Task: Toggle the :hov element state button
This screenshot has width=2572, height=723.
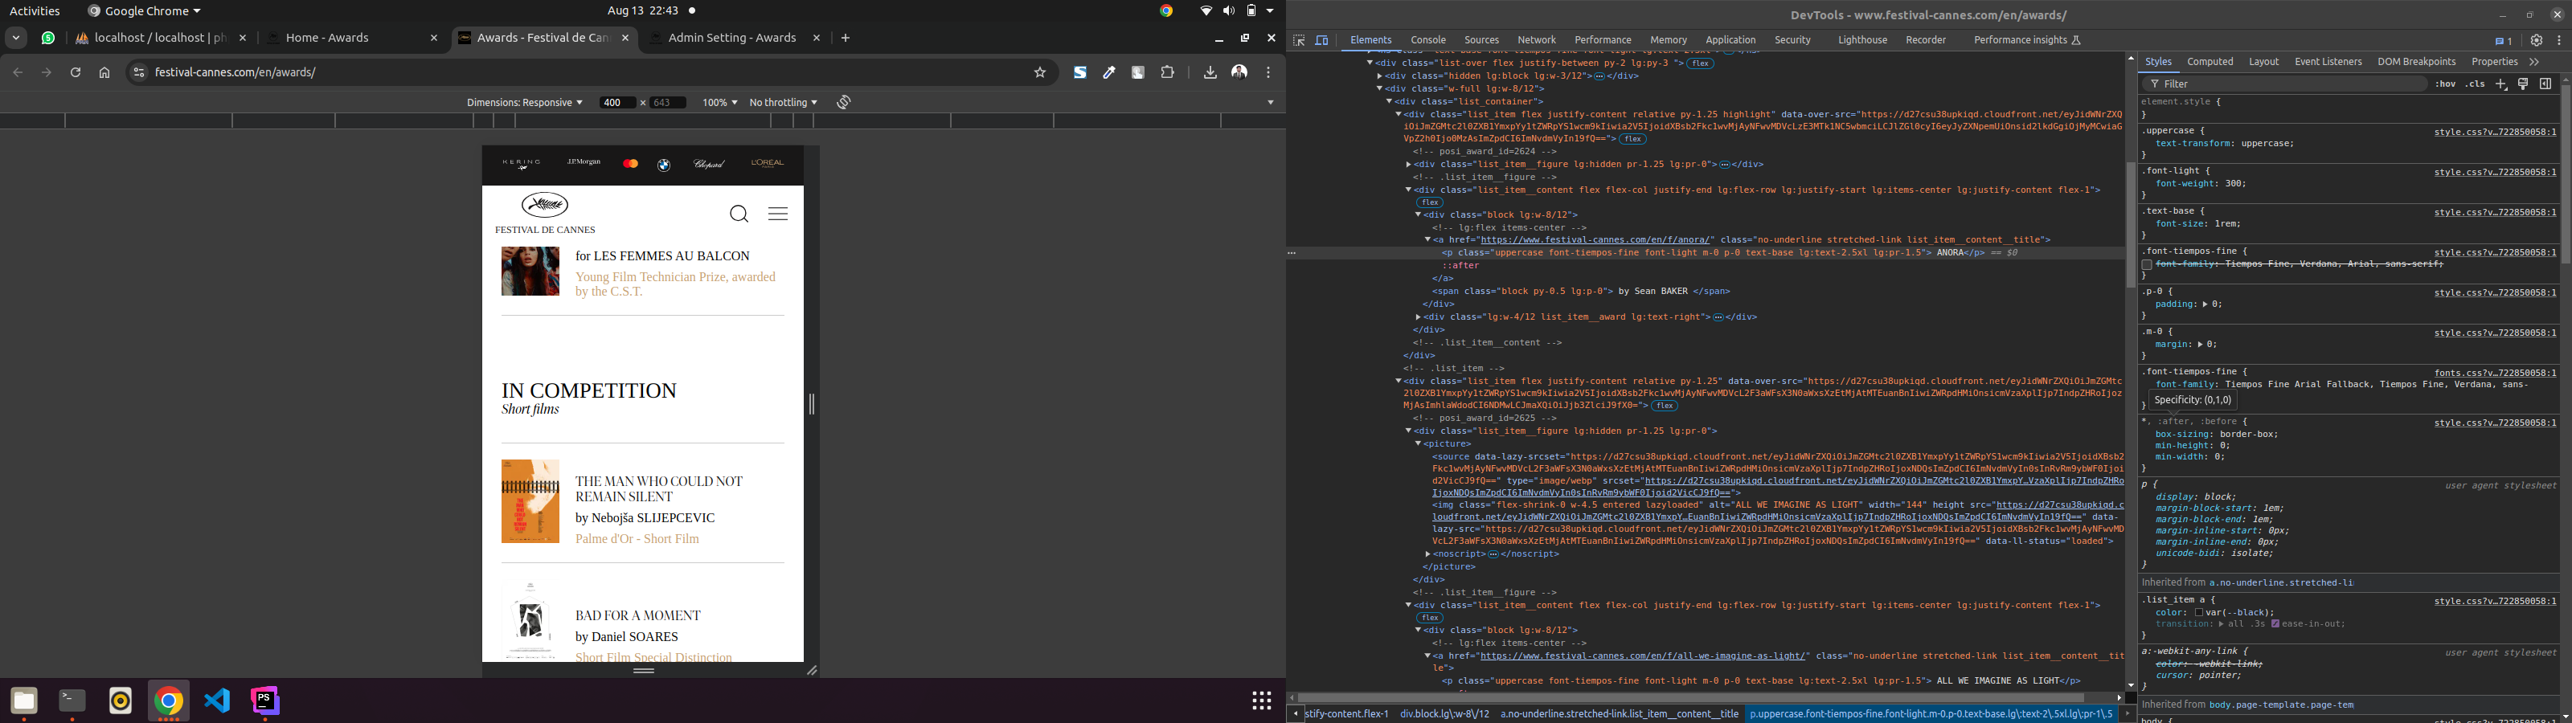Action: coord(2444,85)
